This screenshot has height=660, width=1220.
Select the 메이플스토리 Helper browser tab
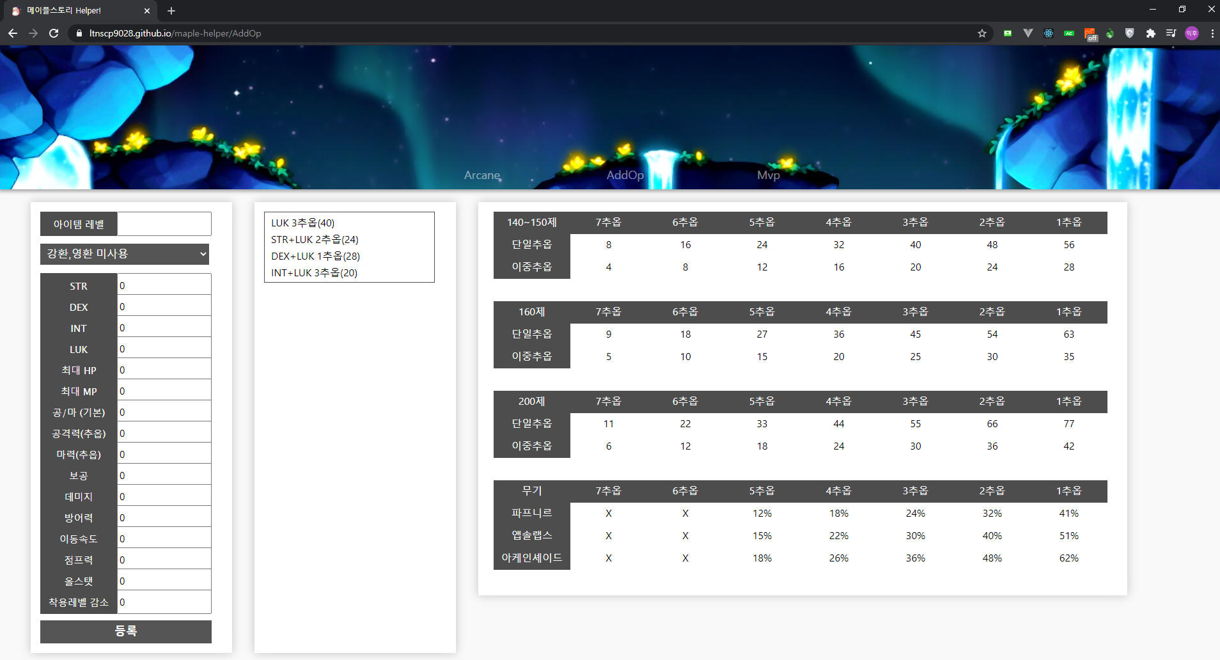(x=80, y=11)
